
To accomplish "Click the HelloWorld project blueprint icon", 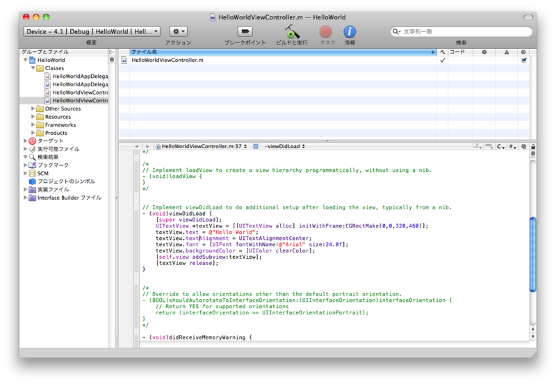I will (32, 60).
